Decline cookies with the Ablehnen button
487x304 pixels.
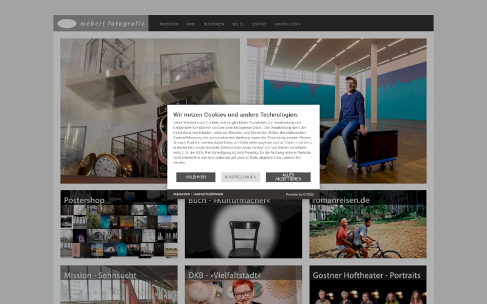tap(195, 177)
